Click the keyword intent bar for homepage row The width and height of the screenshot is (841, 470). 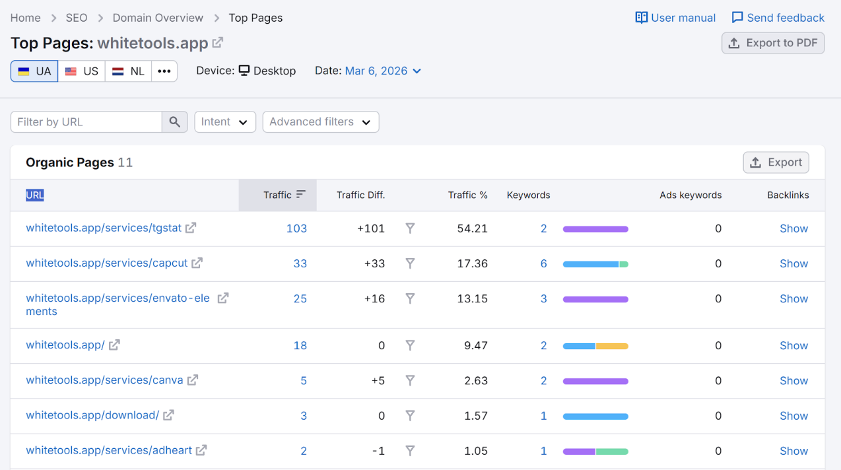pyautogui.click(x=595, y=346)
